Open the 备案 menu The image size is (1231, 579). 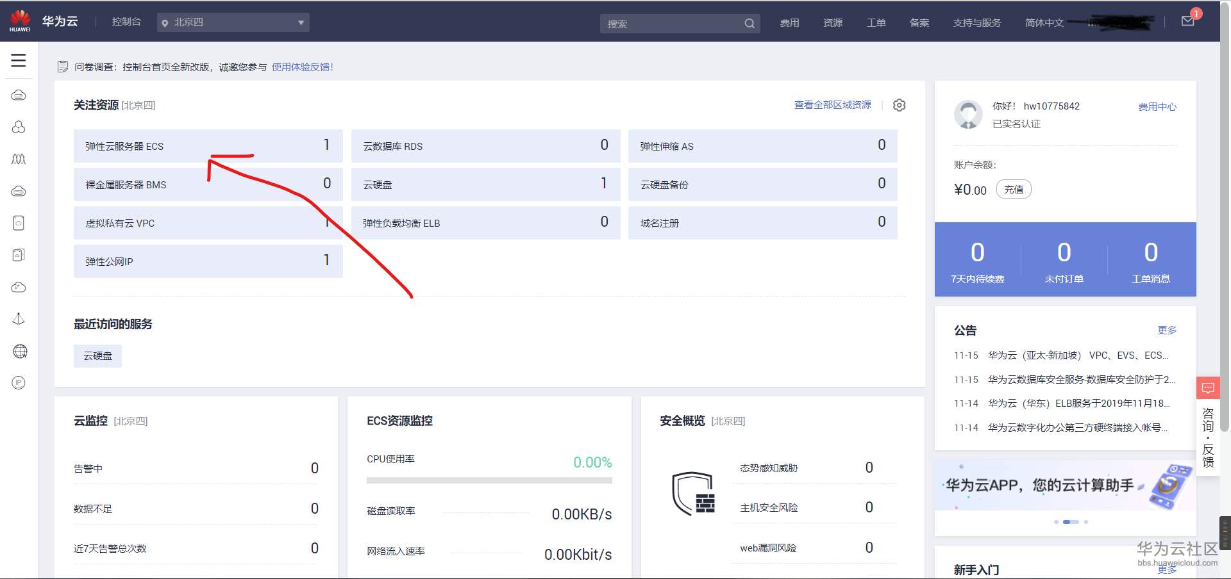tap(919, 23)
